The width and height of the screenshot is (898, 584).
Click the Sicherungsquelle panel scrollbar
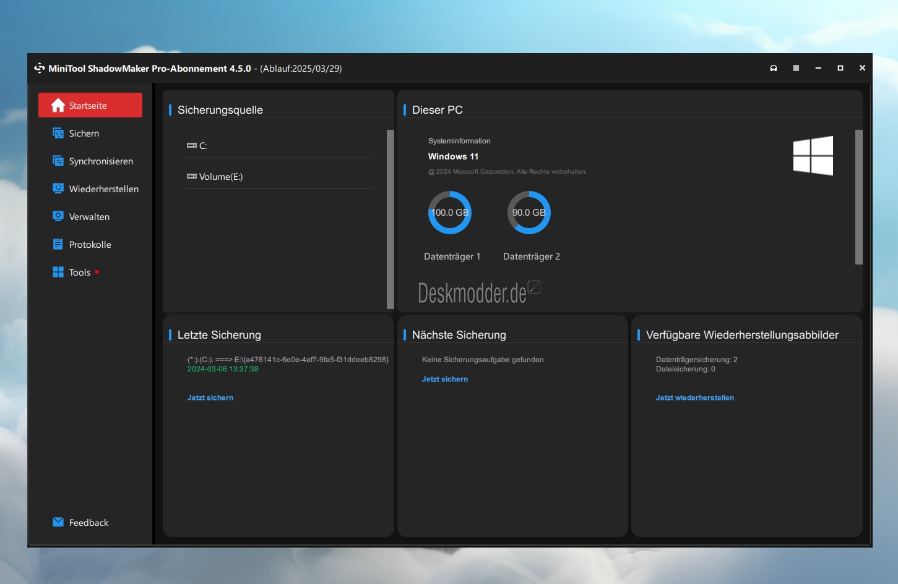point(390,219)
